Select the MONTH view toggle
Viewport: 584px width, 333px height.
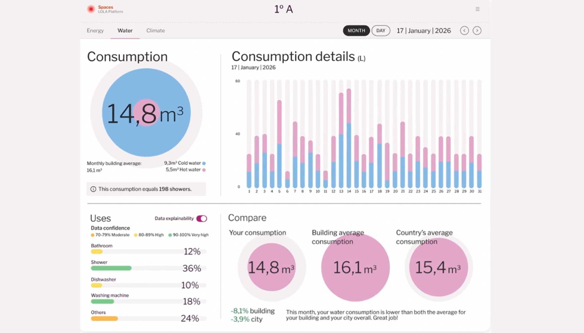(x=356, y=30)
